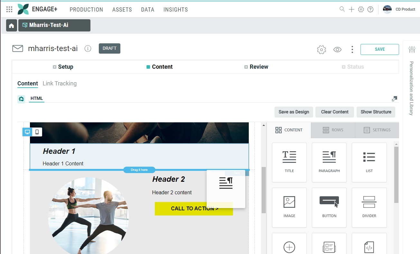Pick the Image content block
This screenshot has height=254, width=420.
(x=289, y=207)
